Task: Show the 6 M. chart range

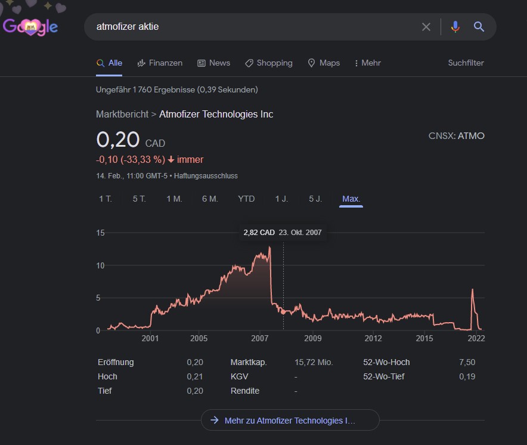Action: click(x=210, y=199)
